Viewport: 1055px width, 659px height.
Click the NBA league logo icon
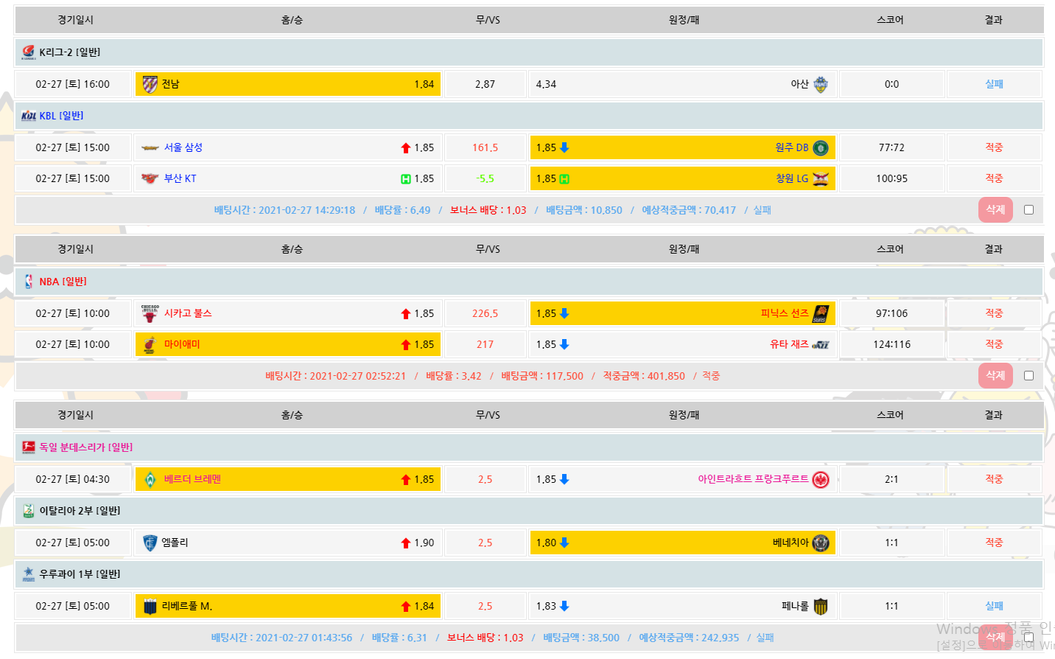pos(28,282)
